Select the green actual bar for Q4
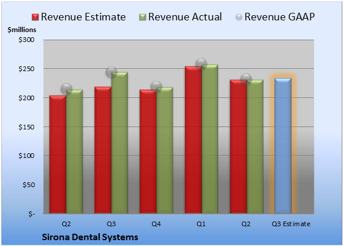The image size is (343, 246). tap(164, 150)
